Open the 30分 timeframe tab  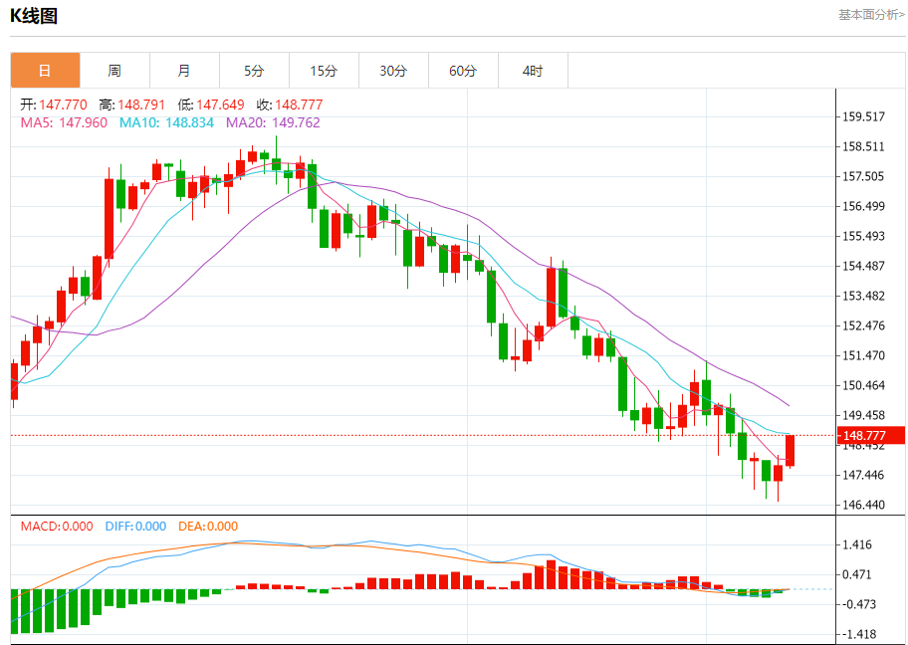(x=393, y=71)
